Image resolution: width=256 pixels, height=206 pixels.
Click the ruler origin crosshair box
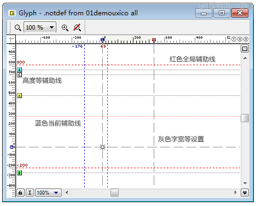point(11,39)
